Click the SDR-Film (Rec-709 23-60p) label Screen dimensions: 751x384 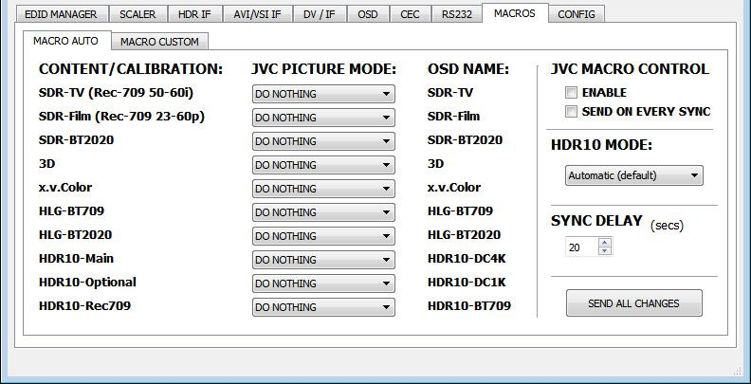[121, 117]
